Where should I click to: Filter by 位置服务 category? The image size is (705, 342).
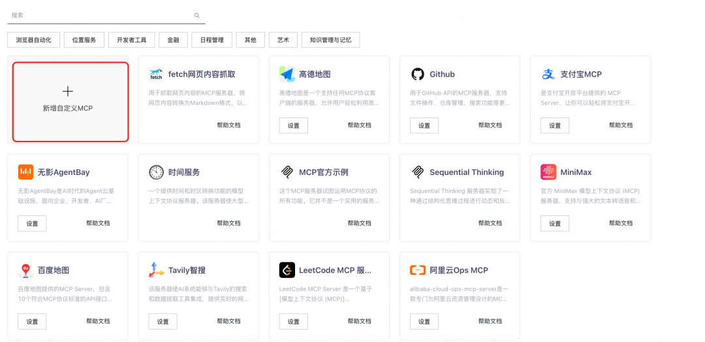point(84,40)
